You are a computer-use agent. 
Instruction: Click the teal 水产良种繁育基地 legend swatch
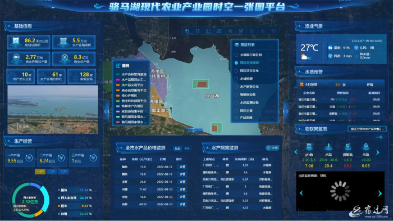coord(118,74)
